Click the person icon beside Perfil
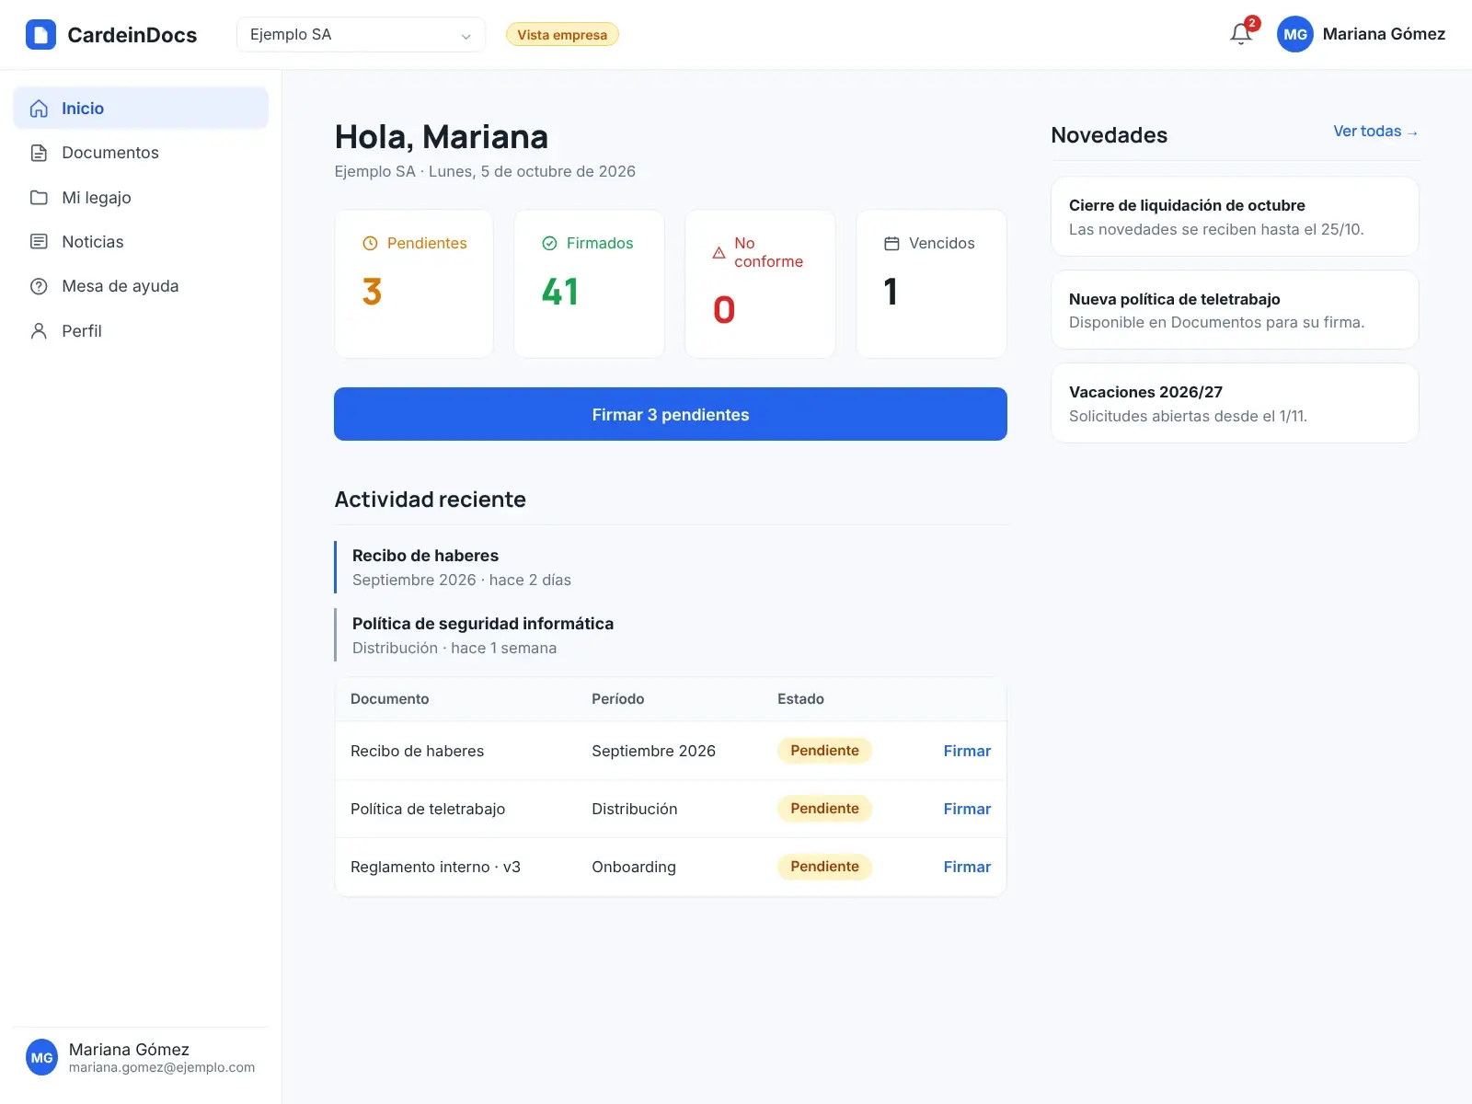1472x1104 pixels. point(39,331)
